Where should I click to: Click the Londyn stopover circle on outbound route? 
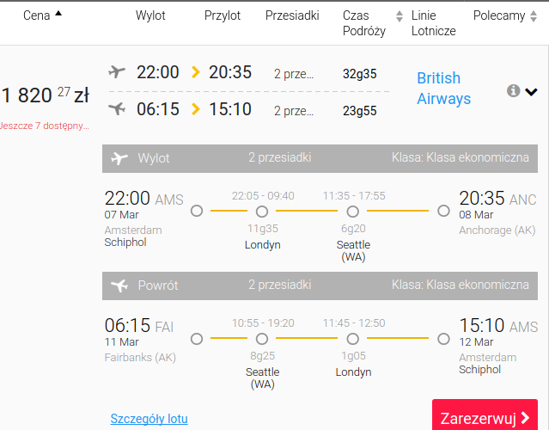pyautogui.click(x=262, y=212)
